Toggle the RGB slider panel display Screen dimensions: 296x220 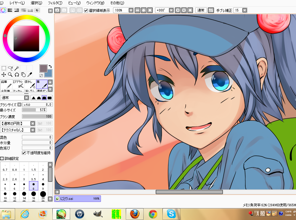(10, 10)
